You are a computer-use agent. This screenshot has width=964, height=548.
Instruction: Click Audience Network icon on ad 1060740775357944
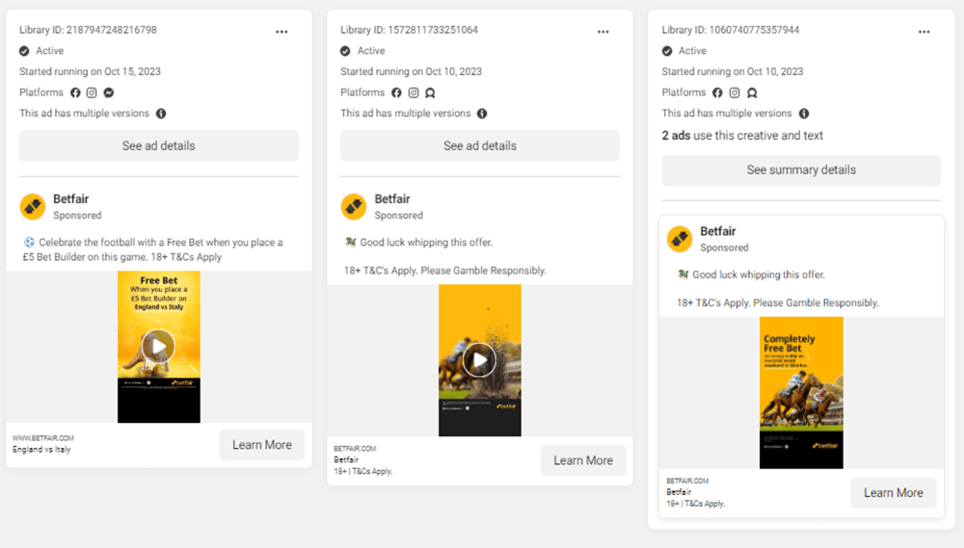(752, 92)
